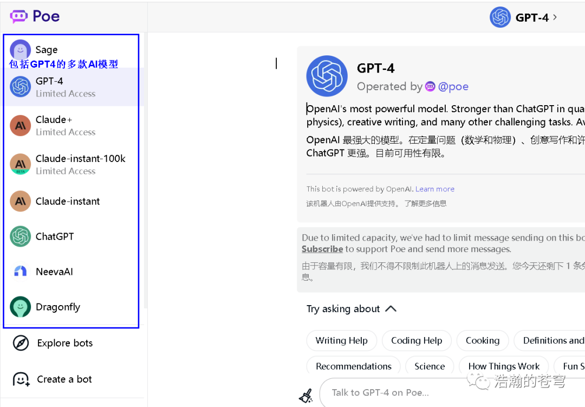
Task: Pick the Science suggestion chip
Action: coord(430,366)
